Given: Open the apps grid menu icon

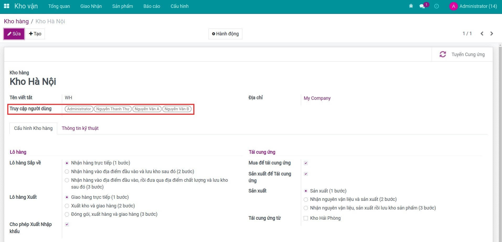Looking at the screenshot, I should (x=7, y=6).
